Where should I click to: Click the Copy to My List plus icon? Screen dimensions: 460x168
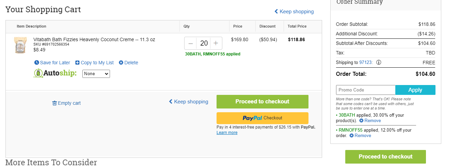77,63
